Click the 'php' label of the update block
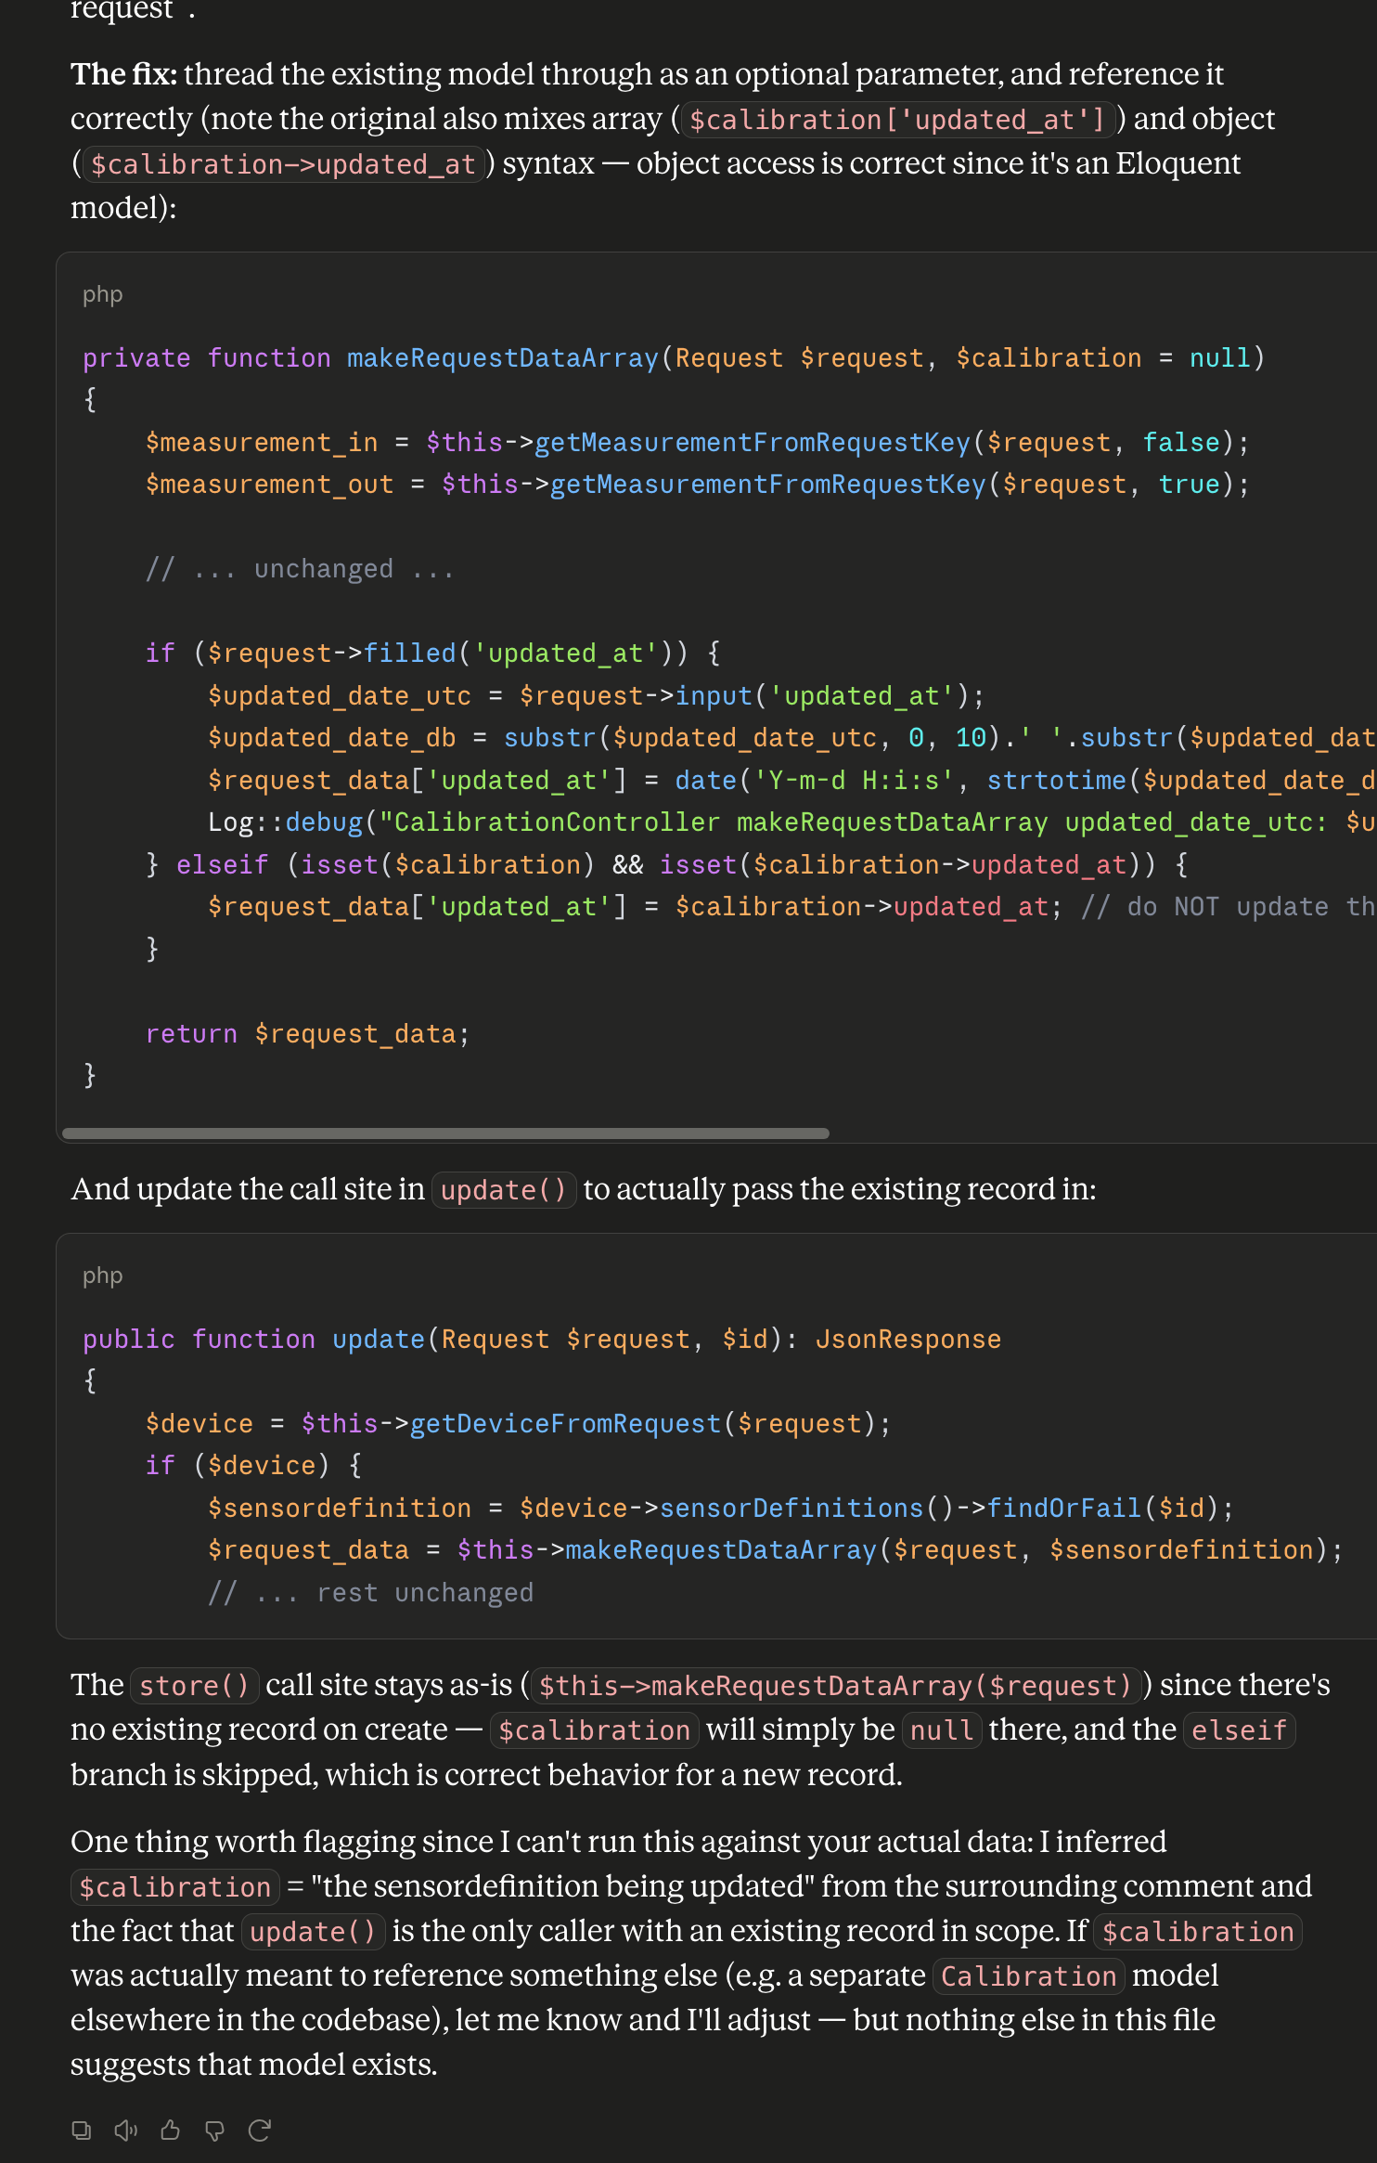 click(x=102, y=1276)
